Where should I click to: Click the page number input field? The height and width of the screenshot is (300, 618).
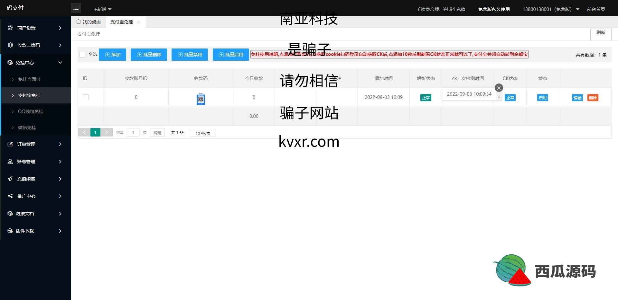point(133,132)
